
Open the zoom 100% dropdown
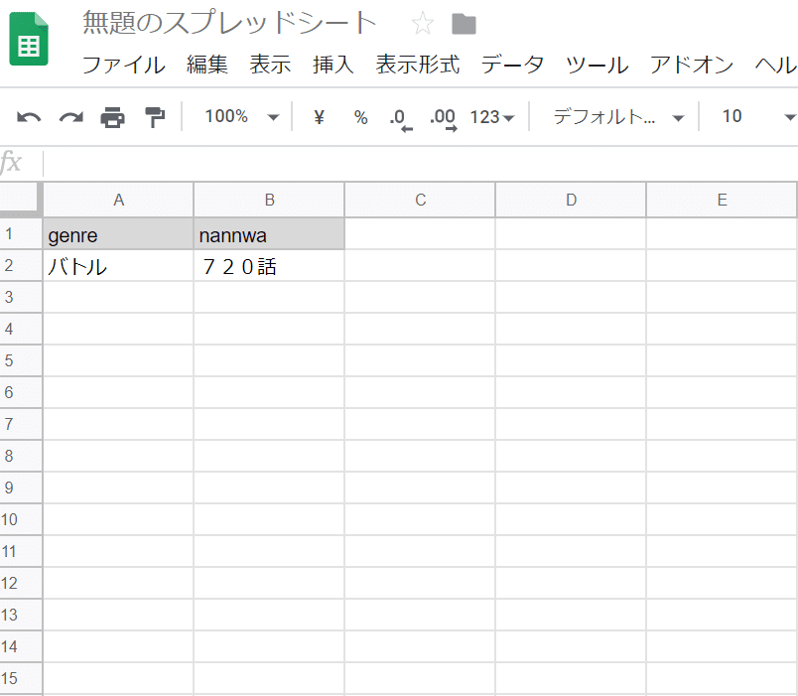point(242,116)
